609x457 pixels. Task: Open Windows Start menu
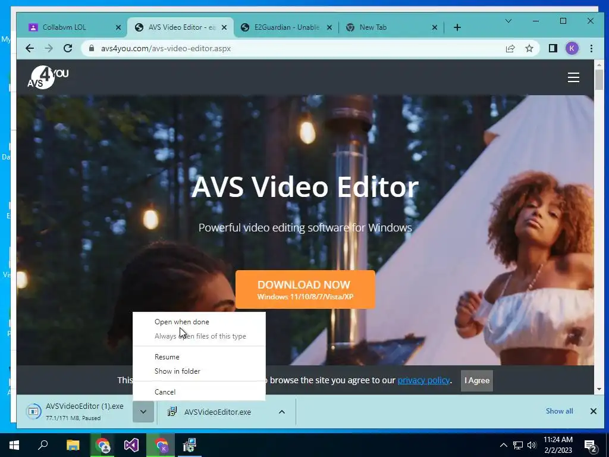tap(14, 445)
